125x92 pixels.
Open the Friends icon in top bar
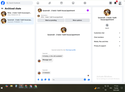pos(50,3)
